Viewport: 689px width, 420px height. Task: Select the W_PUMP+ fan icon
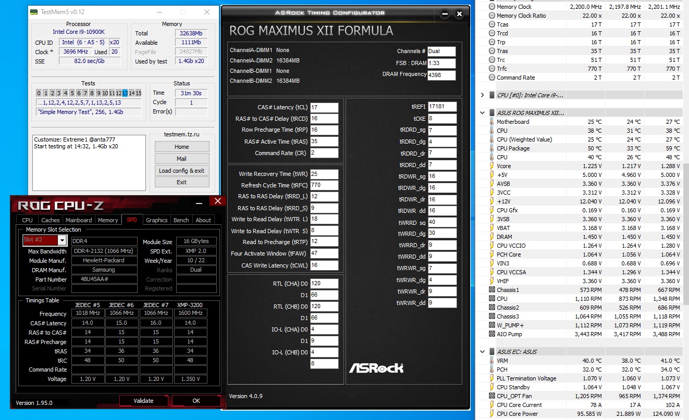pyautogui.click(x=492, y=325)
